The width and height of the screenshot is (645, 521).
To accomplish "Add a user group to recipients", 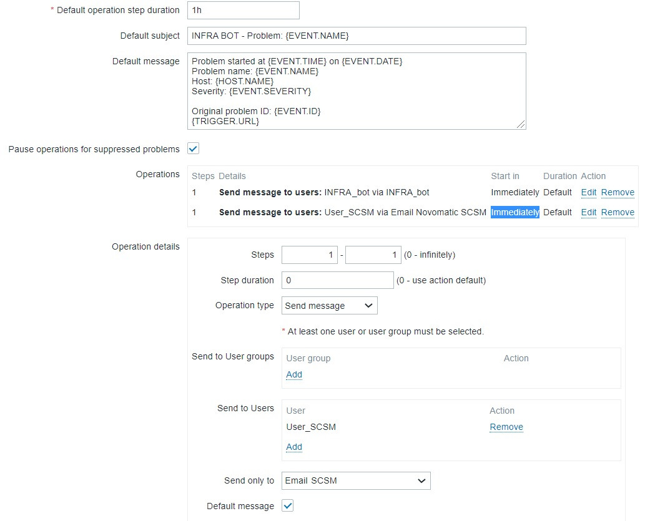I will click(294, 374).
